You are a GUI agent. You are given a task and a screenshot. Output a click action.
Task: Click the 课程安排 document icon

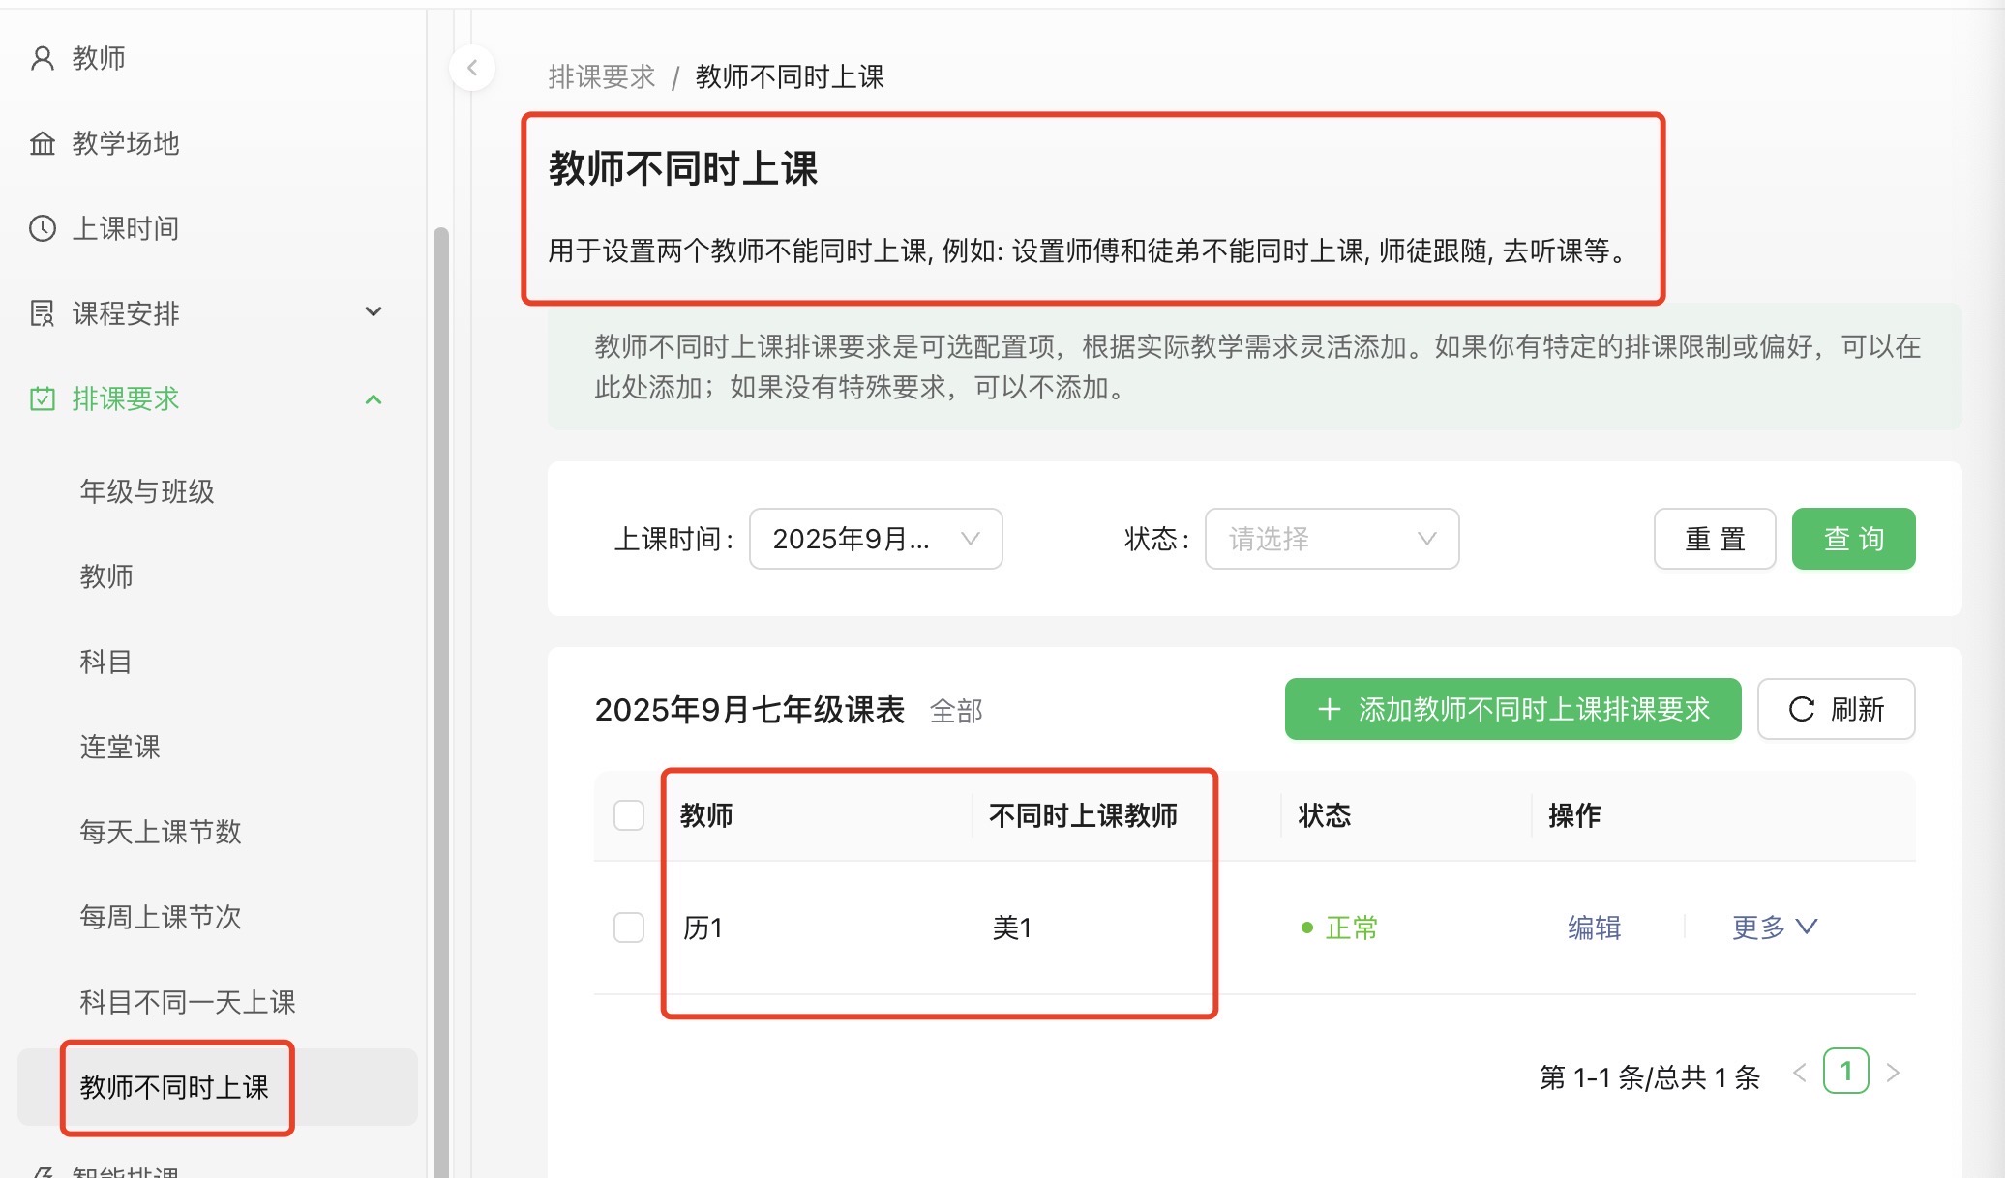[x=42, y=313]
